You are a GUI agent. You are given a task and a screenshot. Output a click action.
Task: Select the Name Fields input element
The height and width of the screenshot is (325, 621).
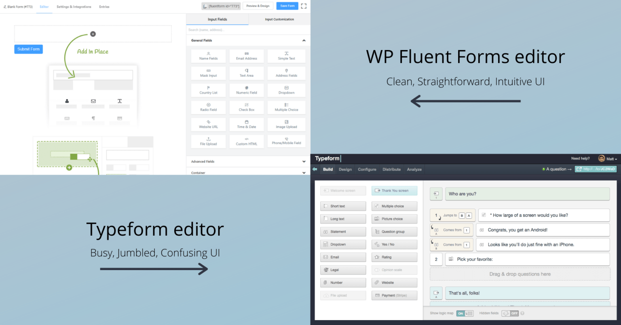[x=208, y=56]
